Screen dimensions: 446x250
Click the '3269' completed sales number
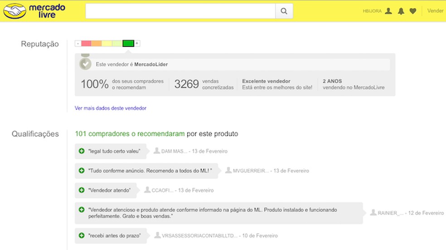point(187,84)
